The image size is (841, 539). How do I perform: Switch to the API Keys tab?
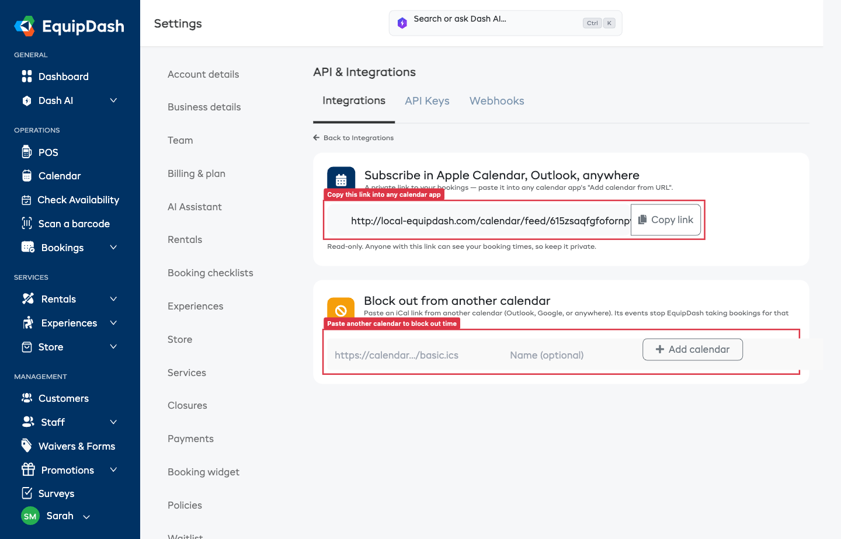coord(427,101)
